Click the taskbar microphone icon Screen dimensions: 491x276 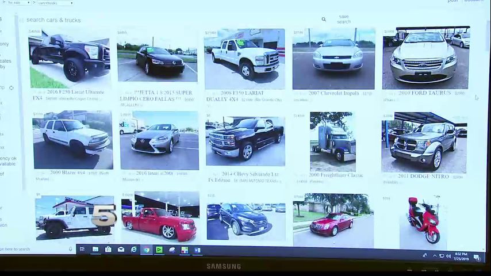[71, 249]
